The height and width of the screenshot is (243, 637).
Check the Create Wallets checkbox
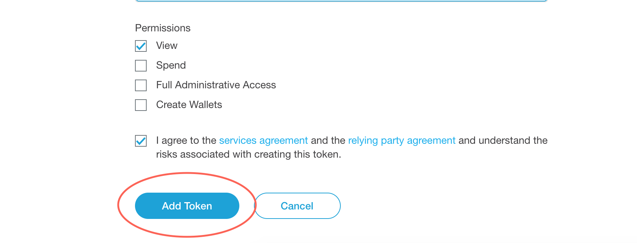[x=141, y=105]
